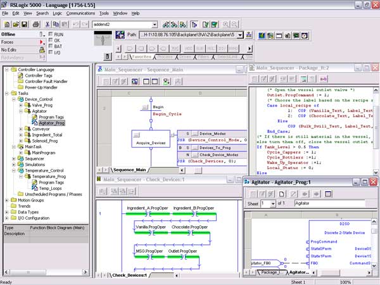This screenshot has height=285, width=380.
Task: Click Package_It code window vertical scrollbar down arrow
Action: click(x=376, y=172)
